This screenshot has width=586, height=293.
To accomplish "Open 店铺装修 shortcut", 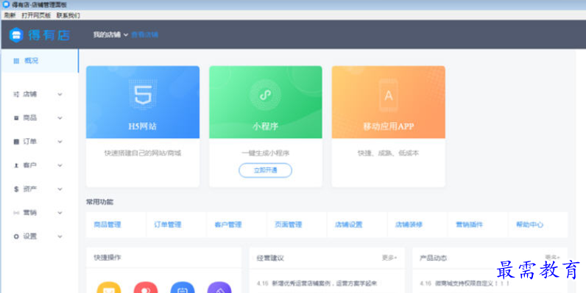I will pos(409,225).
